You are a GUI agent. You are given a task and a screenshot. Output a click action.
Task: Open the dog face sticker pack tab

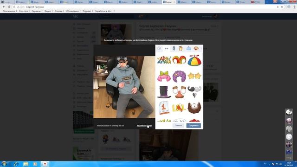(196, 48)
